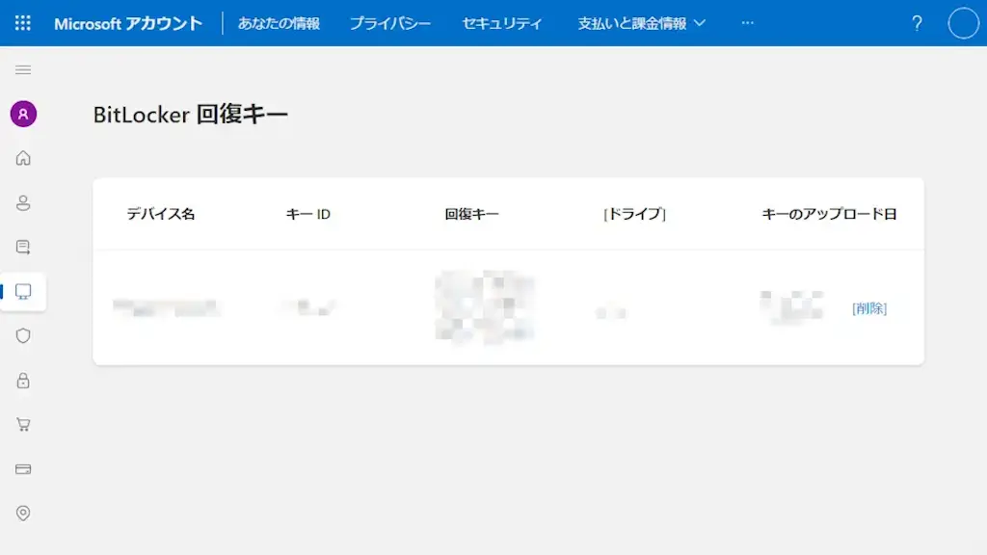Open the subscriptions list sidebar icon

[23, 248]
